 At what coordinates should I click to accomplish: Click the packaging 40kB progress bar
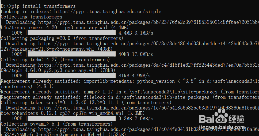coord(71,54)
